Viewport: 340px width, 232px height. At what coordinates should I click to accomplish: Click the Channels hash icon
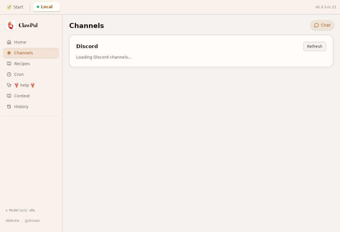(x=9, y=53)
